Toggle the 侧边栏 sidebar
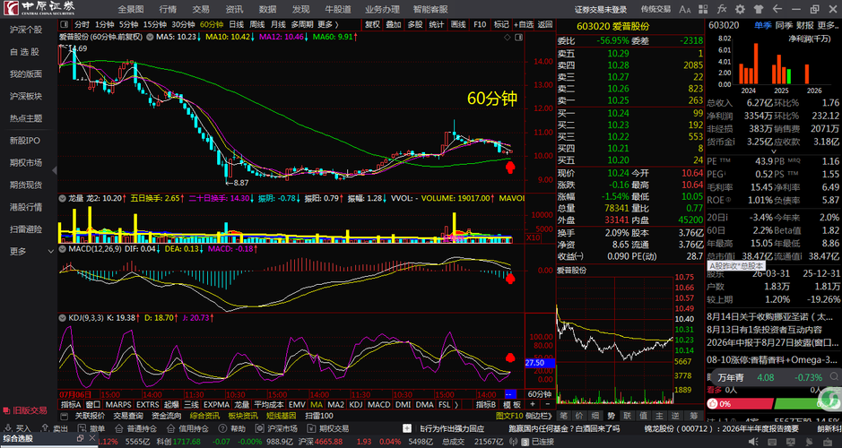 pos(537,416)
